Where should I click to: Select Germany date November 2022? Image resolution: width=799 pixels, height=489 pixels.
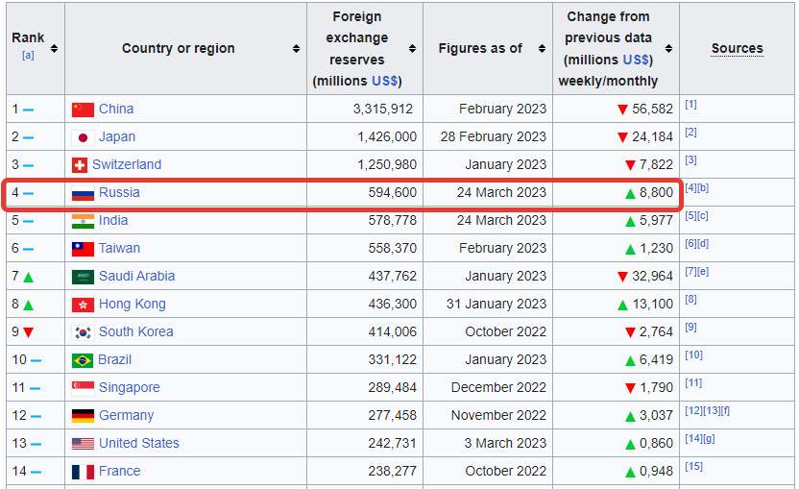tap(498, 416)
